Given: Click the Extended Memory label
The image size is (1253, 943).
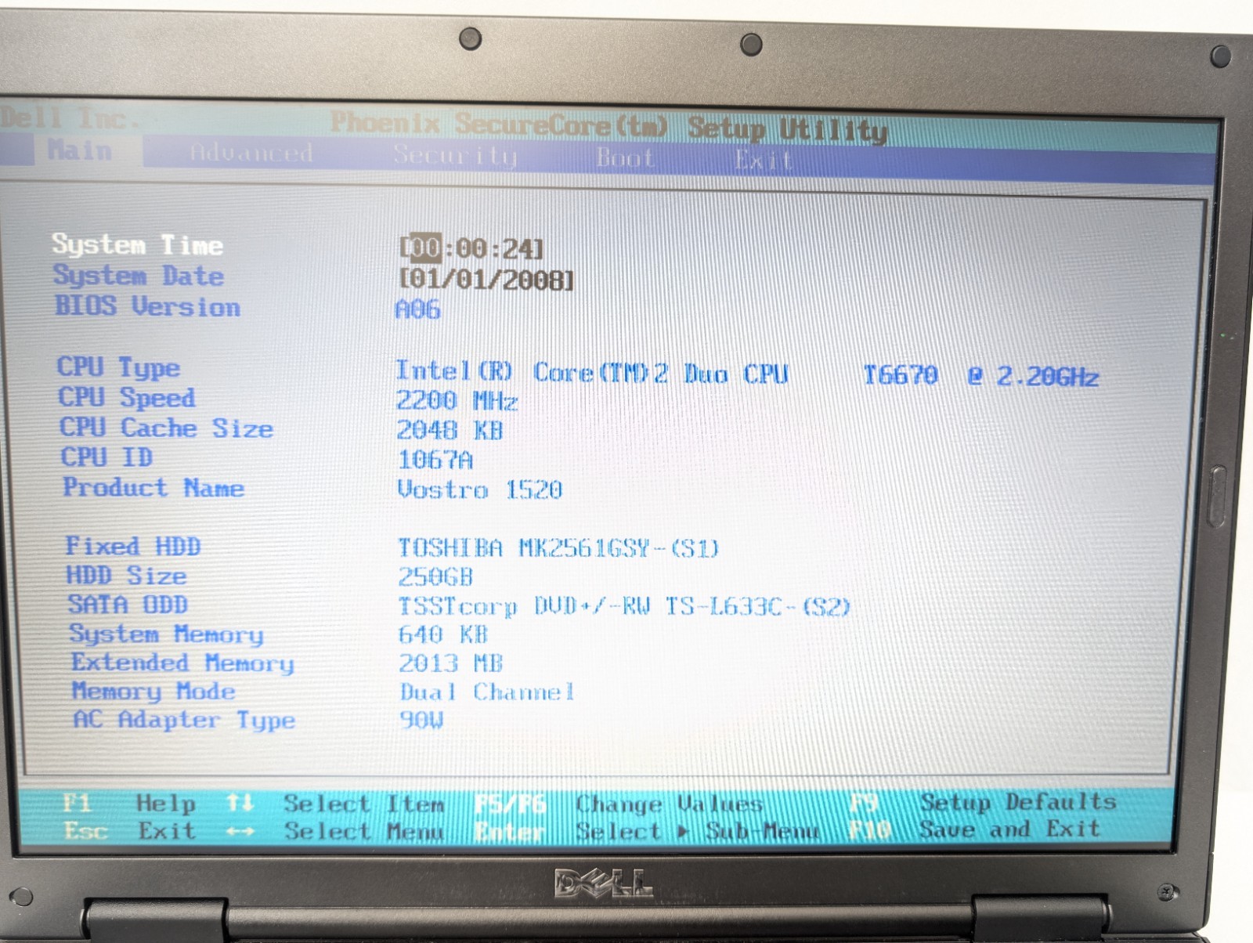Looking at the screenshot, I should [182, 663].
